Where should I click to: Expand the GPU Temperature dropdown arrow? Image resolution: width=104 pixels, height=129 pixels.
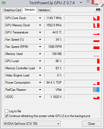coord(40,32)
